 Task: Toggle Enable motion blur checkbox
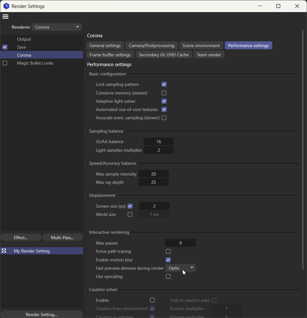168,260
